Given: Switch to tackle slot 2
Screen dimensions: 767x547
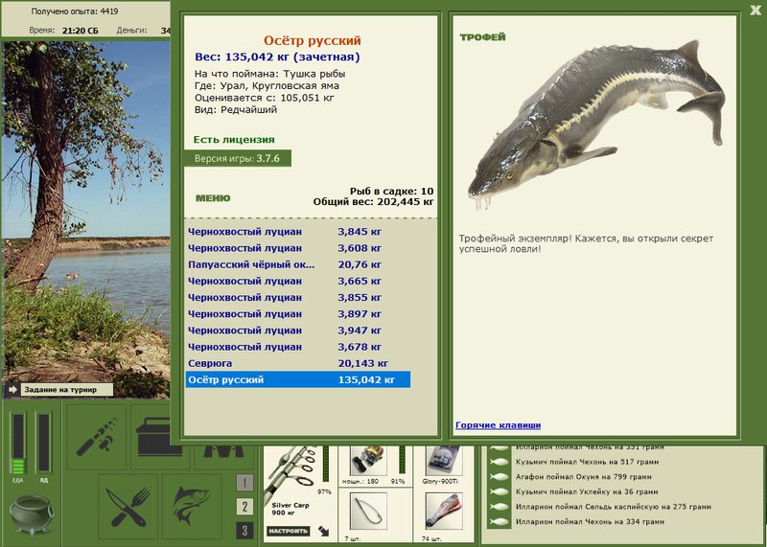Looking at the screenshot, I should (x=244, y=507).
